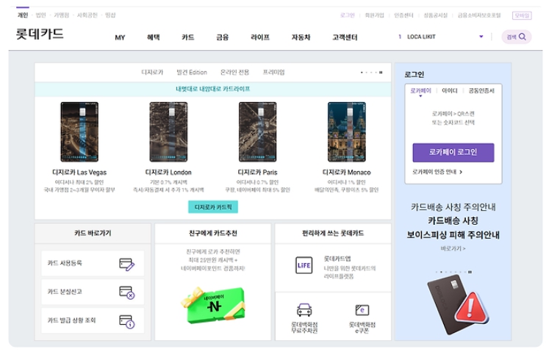Open the 혜택 menu
This screenshot has height=352, width=549.
click(154, 37)
